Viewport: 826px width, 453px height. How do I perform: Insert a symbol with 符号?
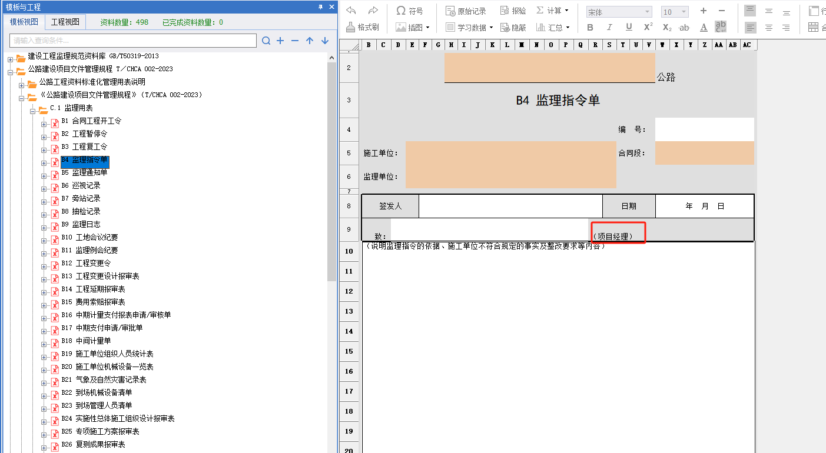pyautogui.click(x=410, y=11)
